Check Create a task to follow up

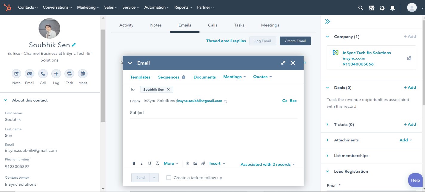169,178
